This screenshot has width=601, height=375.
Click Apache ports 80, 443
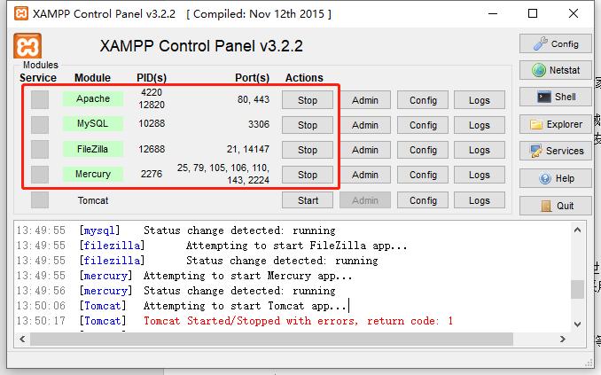coord(254,99)
